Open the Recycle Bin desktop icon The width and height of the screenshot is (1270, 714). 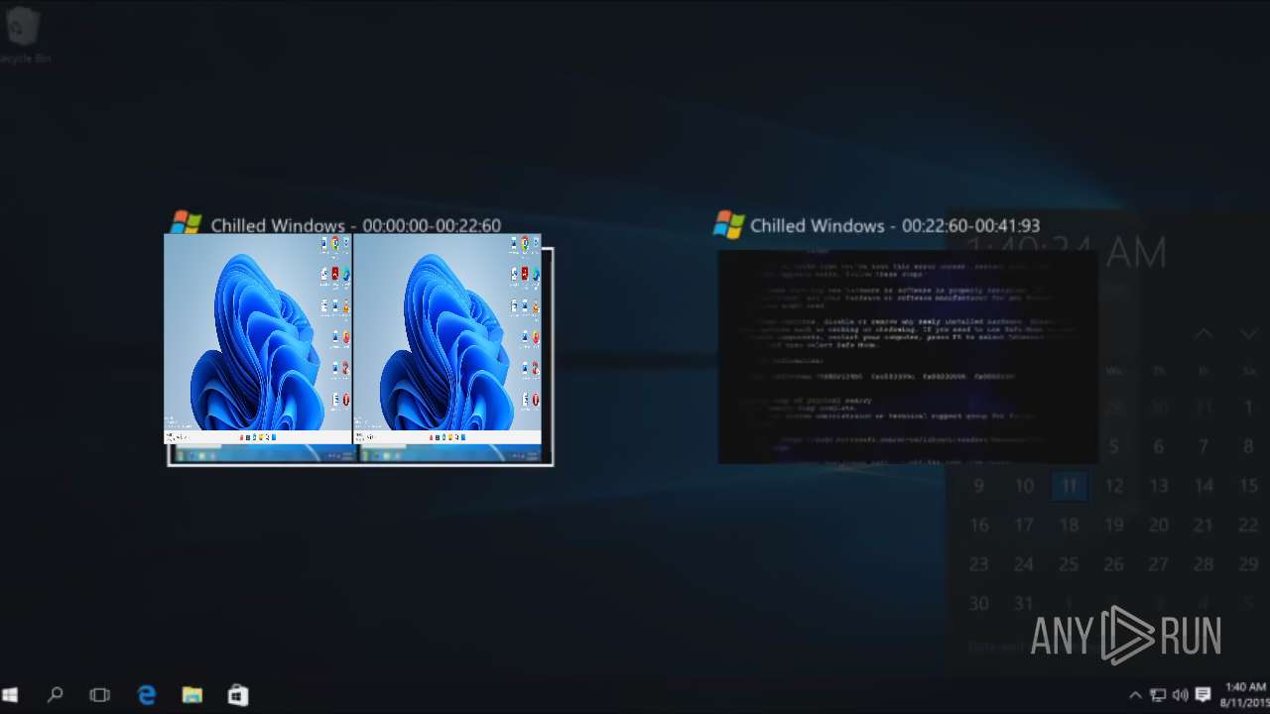[x=23, y=36]
